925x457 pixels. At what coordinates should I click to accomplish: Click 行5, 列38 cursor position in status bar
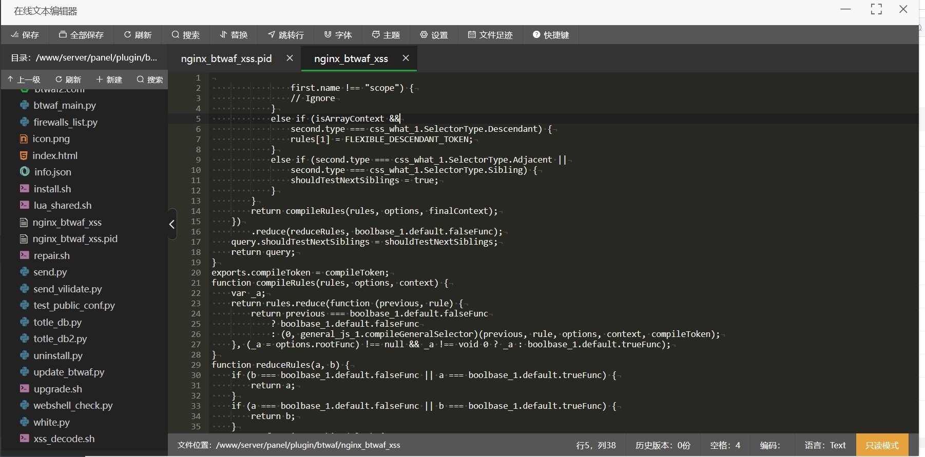tap(596, 445)
